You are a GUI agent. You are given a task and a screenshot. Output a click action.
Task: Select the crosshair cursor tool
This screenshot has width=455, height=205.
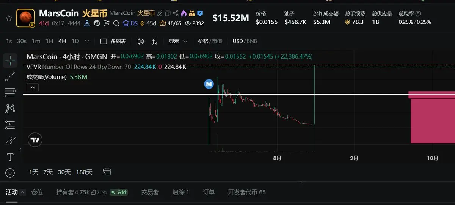click(x=10, y=60)
